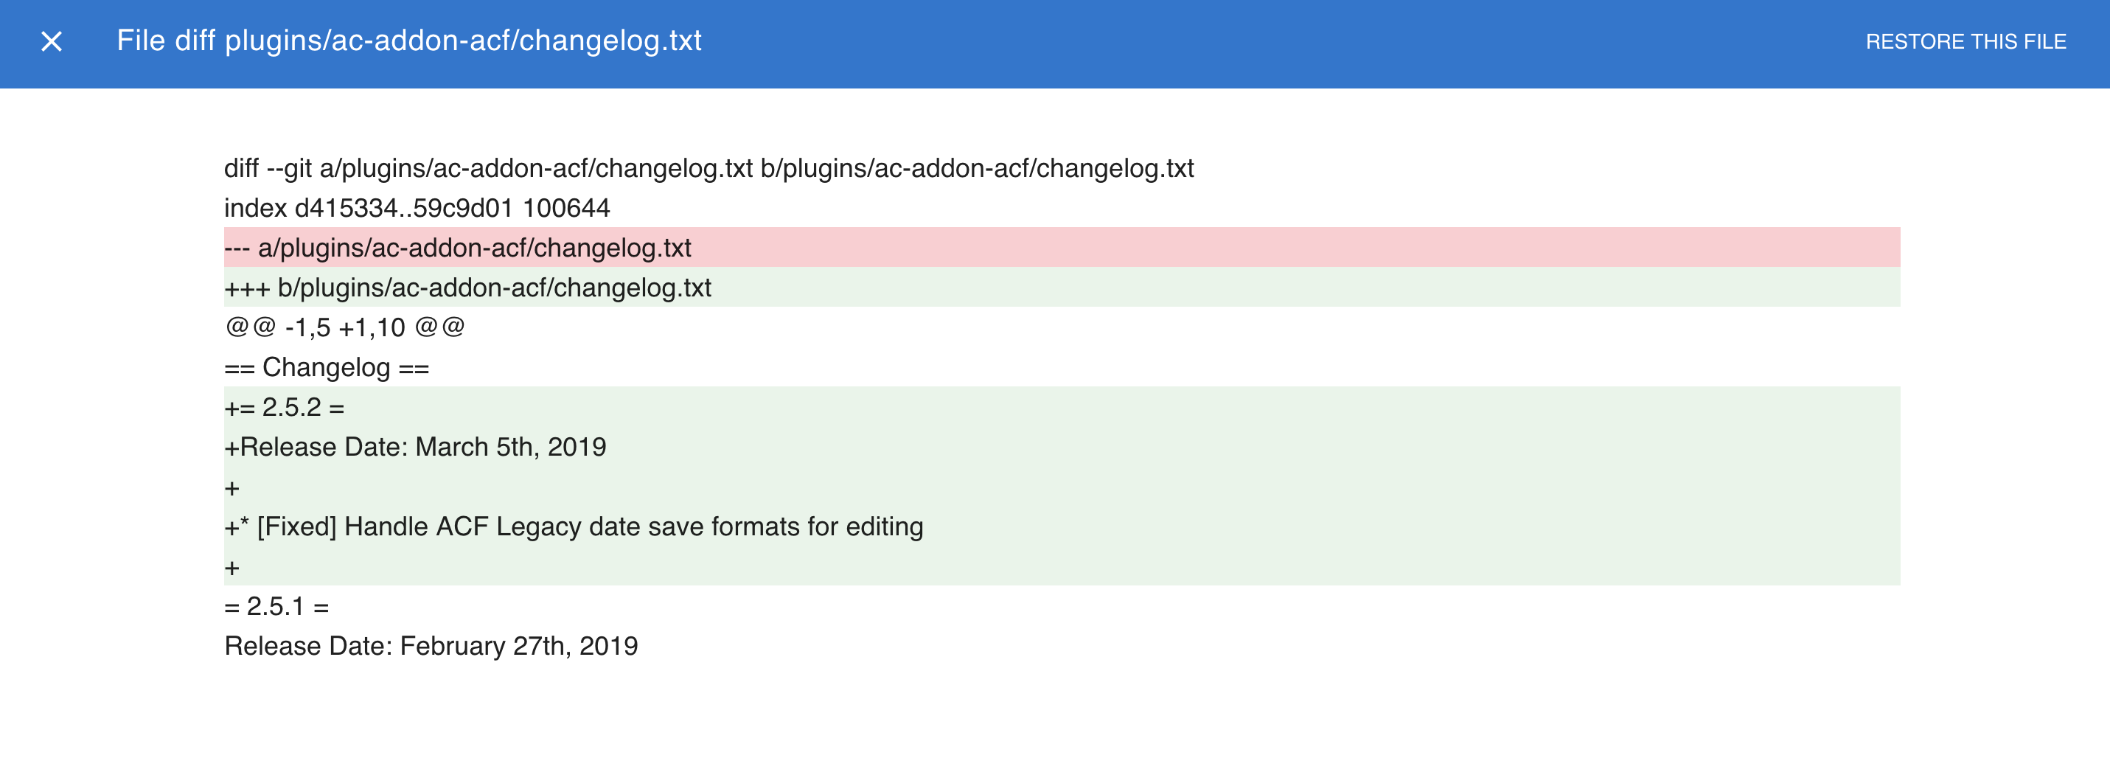
Task: Click Release Date March 5th, 2019 line
Action: click(415, 447)
